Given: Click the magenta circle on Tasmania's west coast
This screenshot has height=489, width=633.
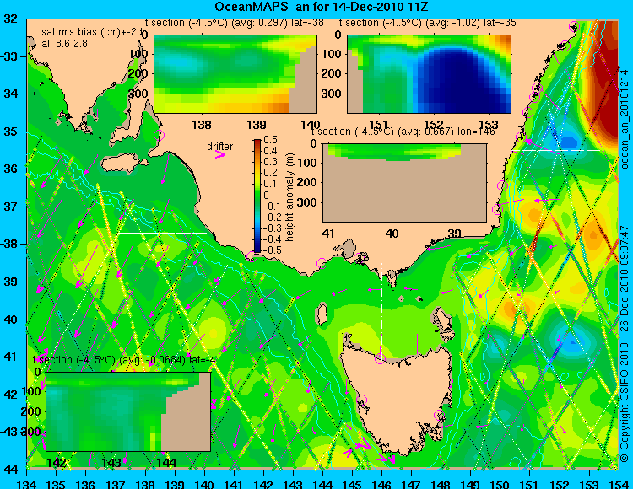Looking at the screenshot, I should (x=362, y=400).
